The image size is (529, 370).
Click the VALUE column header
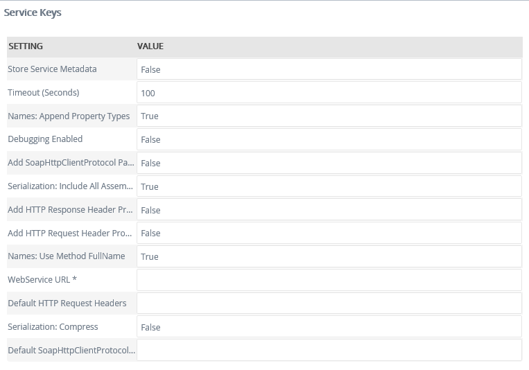[x=150, y=46]
